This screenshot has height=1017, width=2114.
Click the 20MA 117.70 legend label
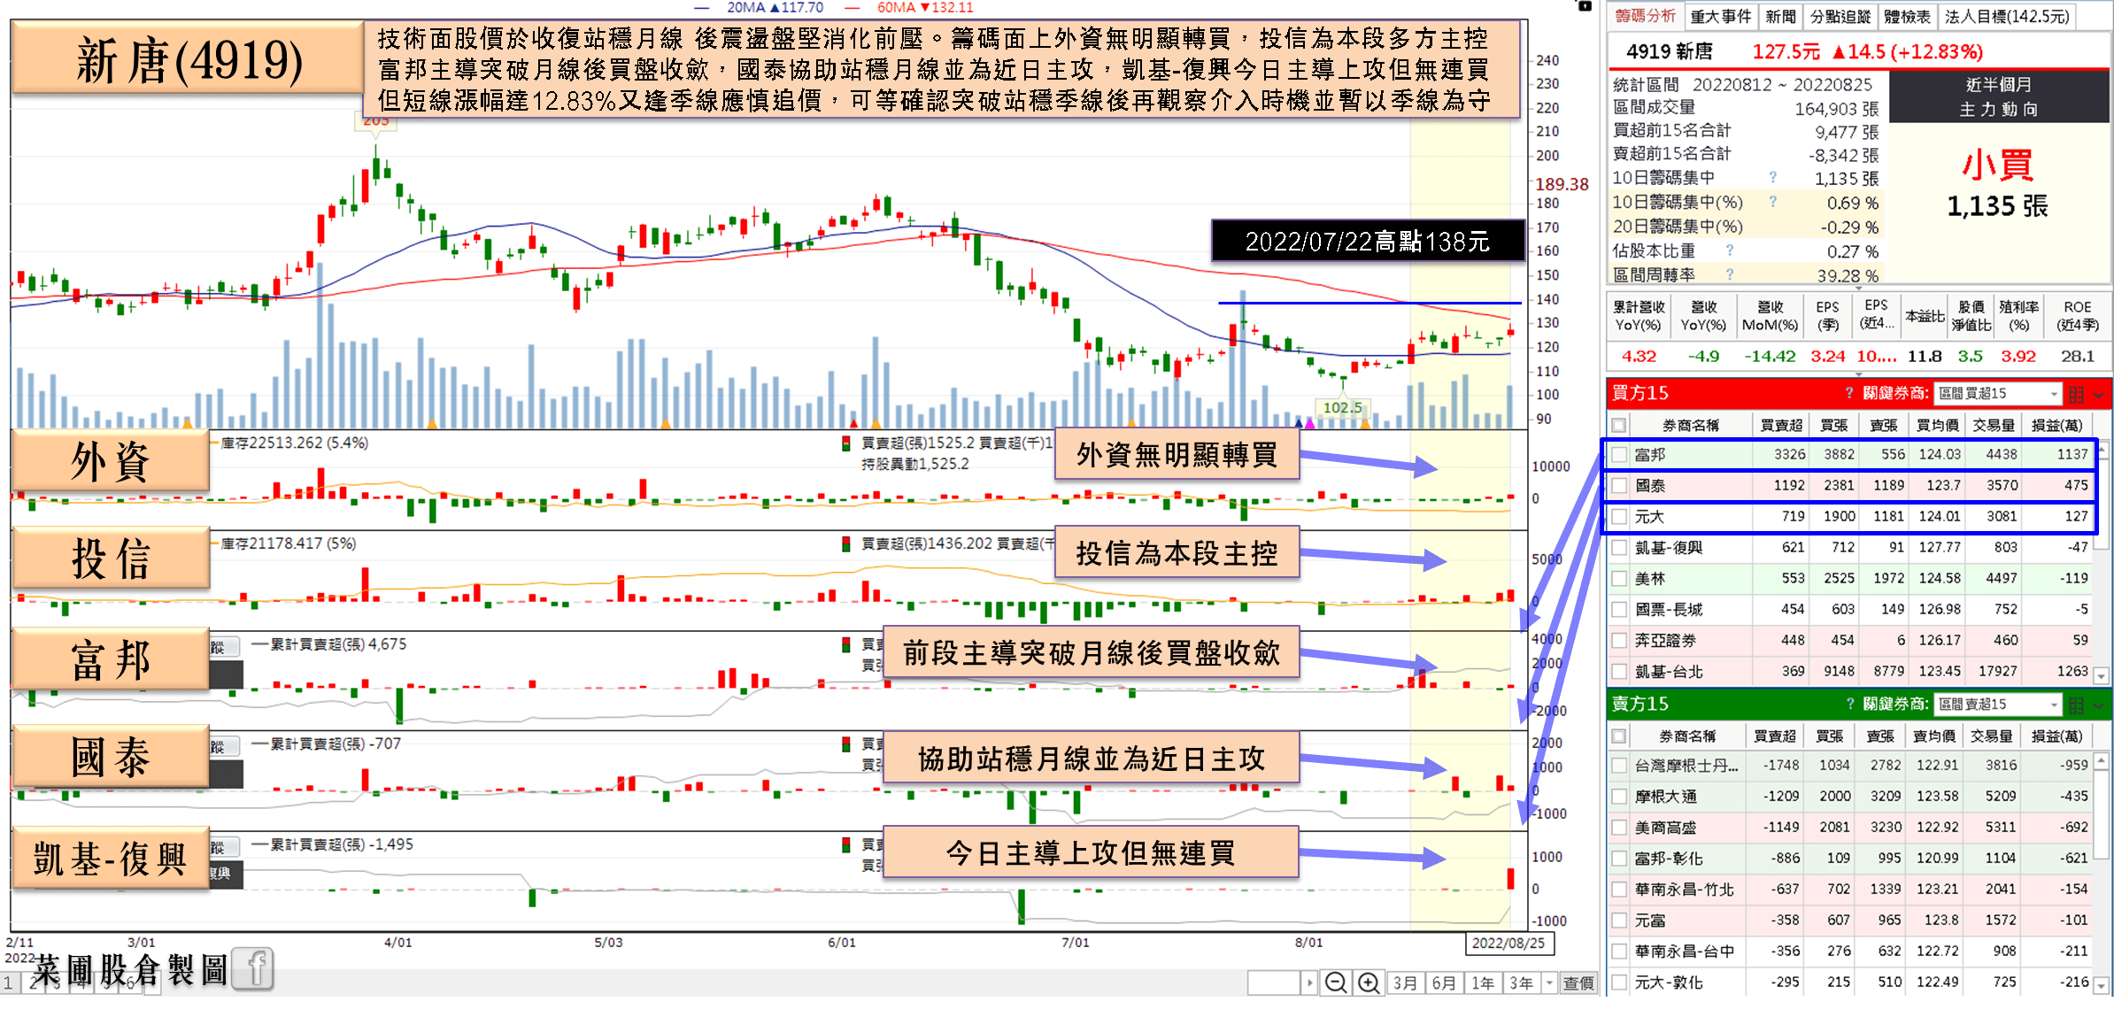click(775, 7)
